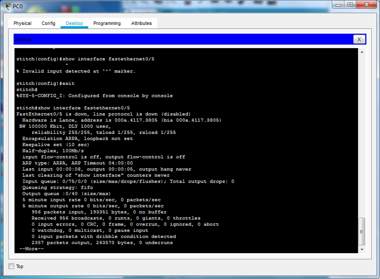Switch to the Config tab
Screen dimensions: 380x279
click(48, 23)
